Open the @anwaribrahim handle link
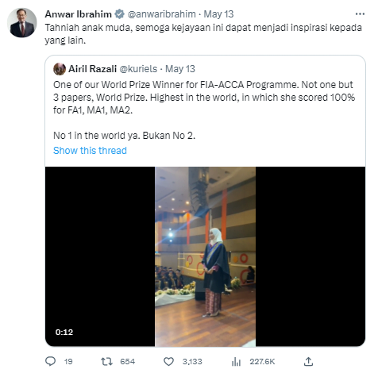This screenshot has height=373, width=374. click(x=161, y=14)
